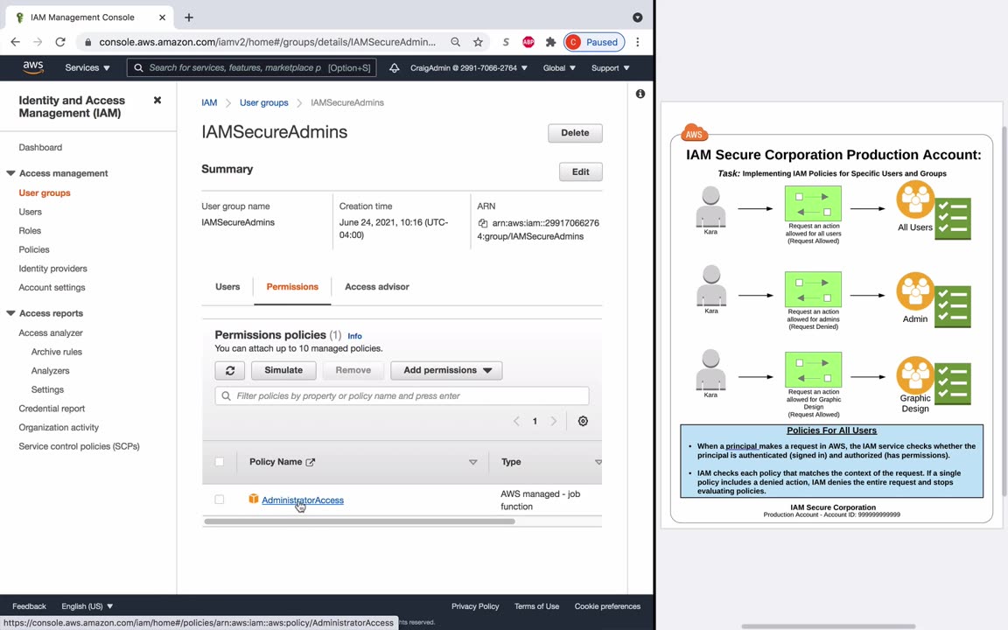Image resolution: width=1008 pixels, height=630 pixels.
Task: Click the AWS logo home icon
Action: click(32, 67)
